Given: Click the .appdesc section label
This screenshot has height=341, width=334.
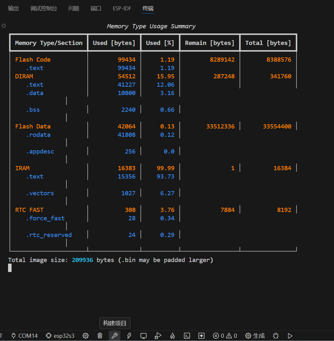Looking at the screenshot, I should click(40, 152).
